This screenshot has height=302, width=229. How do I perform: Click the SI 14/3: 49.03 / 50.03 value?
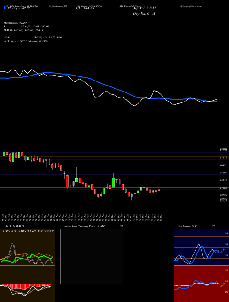[x=35, y=27]
